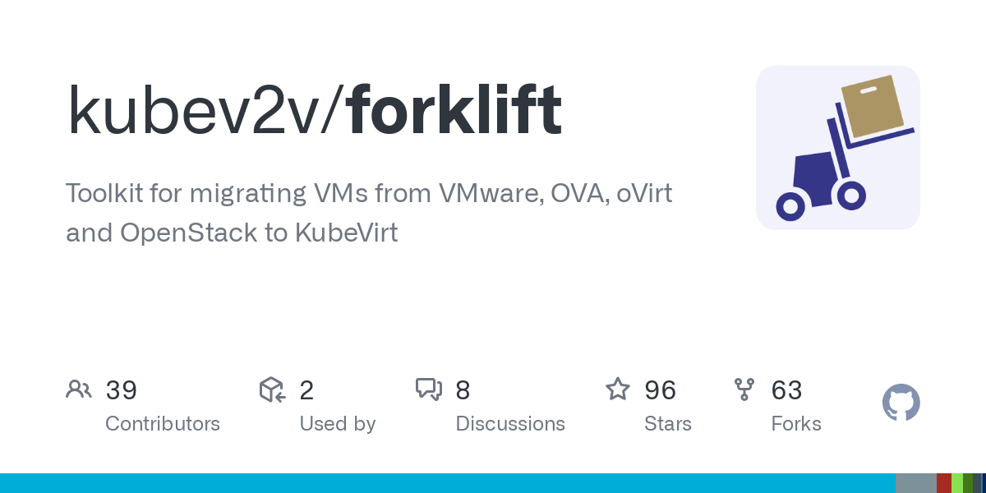The image size is (986, 493).
Task: Click the Used by package icon
Action: [272, 389]
